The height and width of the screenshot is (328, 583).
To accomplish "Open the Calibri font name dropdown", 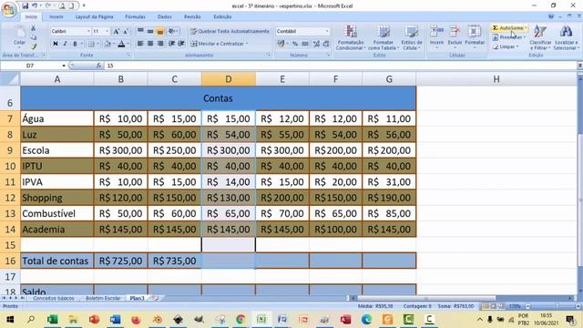I will coord(88,31).
